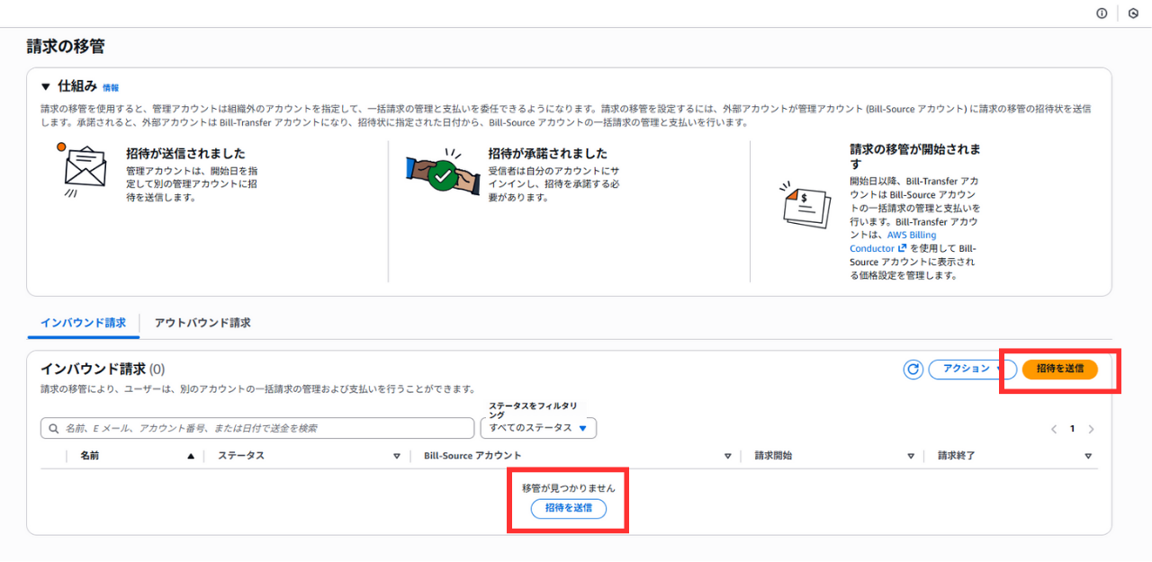1152x562 pixels.
Task: Click the invoice illustration for 請求の移管が開始されます
Action: point(805,206)
